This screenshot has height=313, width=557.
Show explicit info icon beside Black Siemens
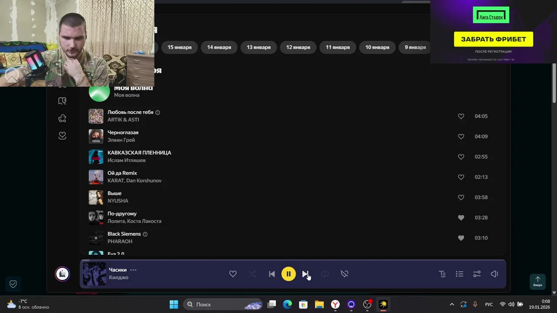click(x=145, y=234)
